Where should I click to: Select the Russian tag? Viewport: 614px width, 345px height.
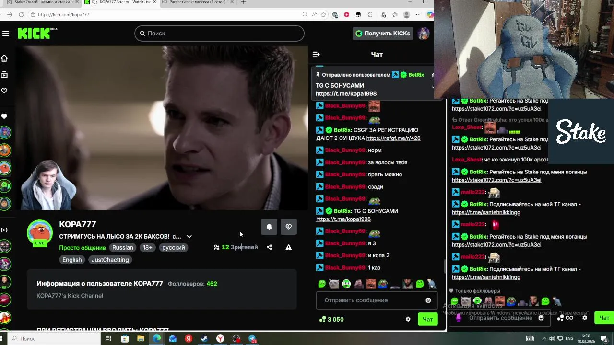(123, 248)
